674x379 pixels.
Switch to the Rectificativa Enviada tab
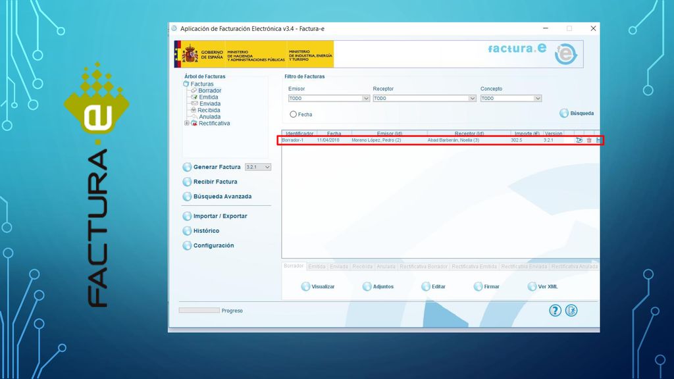pyautogui.click(x=524, y=266)
